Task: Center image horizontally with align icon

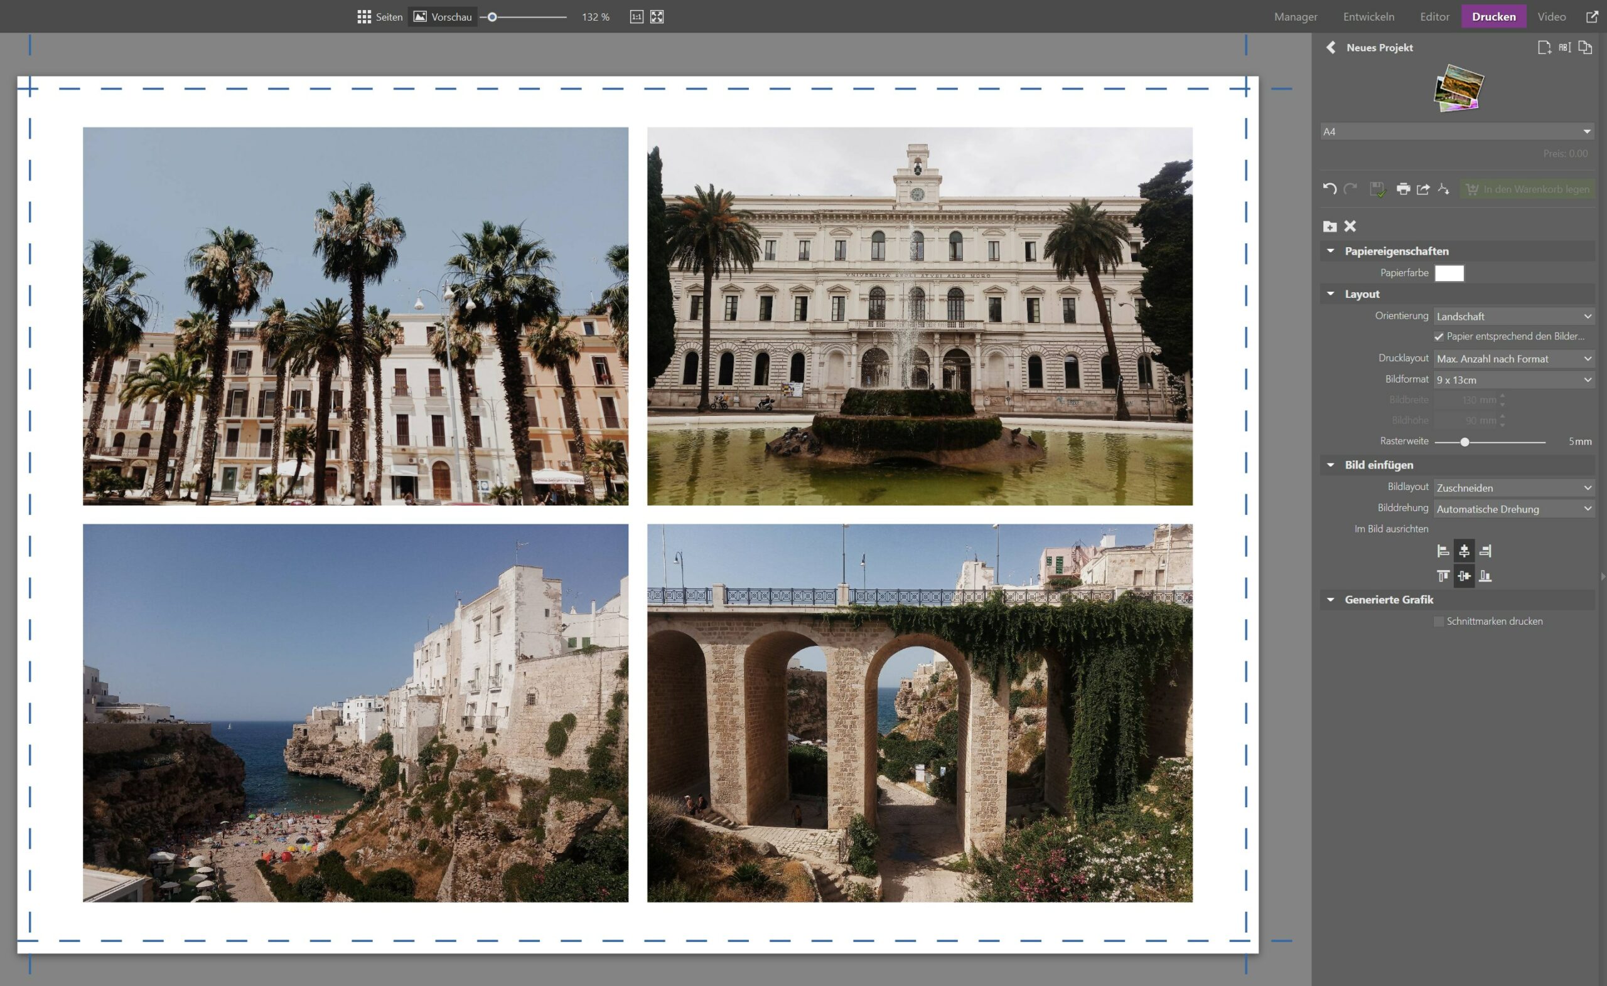Action: click(1464, 551)
